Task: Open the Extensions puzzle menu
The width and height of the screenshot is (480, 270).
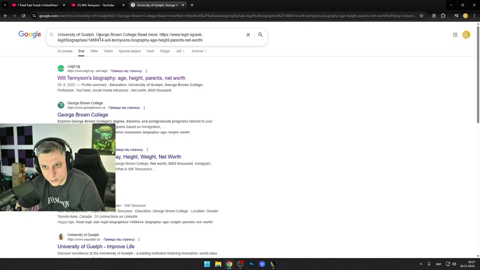Action: coord(443,16)
